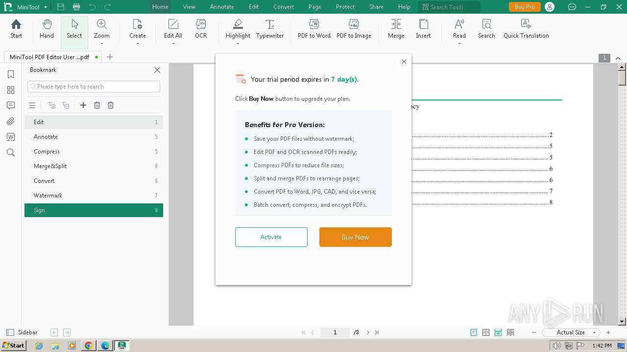This screenshot has width=627, height=352.
Task: Click the bookmark search field
Action: pos(94,87)
